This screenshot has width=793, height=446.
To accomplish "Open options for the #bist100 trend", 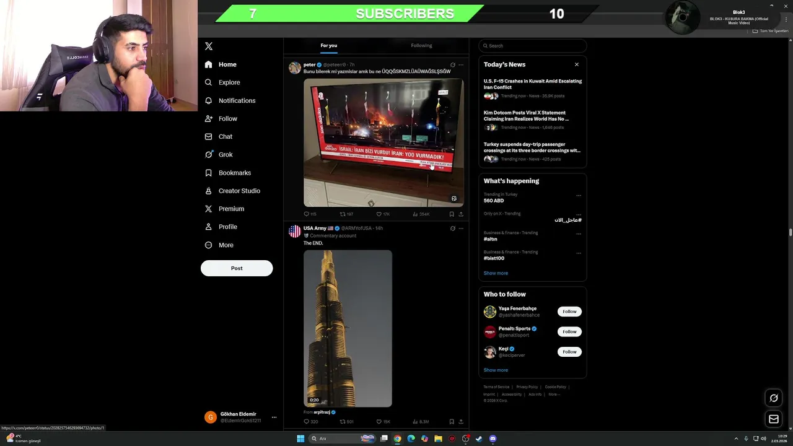I will pyautogui.click(x=579, y=253).
